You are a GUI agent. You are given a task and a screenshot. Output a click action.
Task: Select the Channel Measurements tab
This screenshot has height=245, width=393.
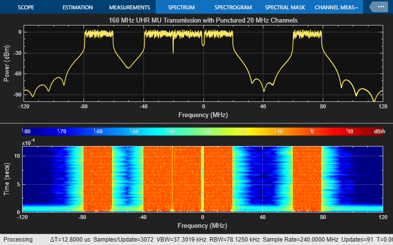(x=336, y=7)
